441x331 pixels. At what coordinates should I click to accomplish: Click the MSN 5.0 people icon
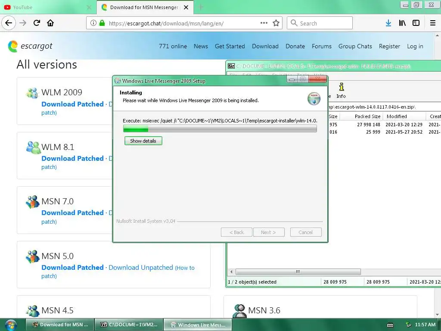pos(32,256)
